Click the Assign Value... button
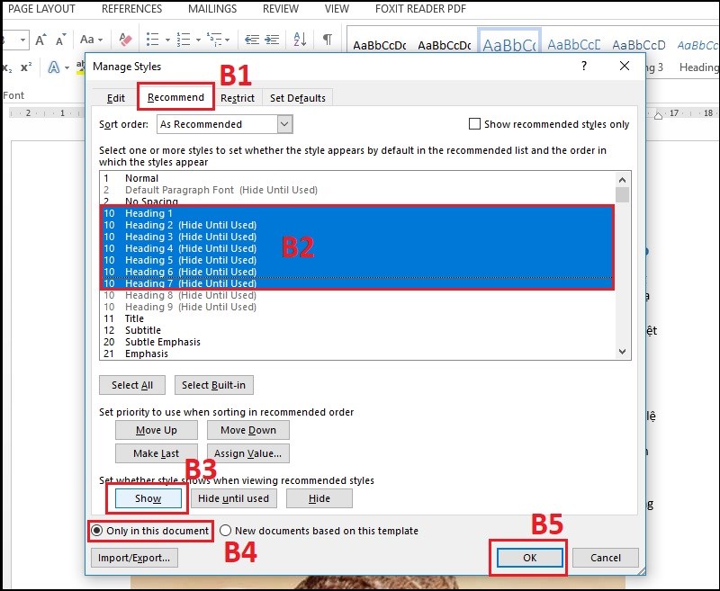720x591 pixels. click(248, 453)
